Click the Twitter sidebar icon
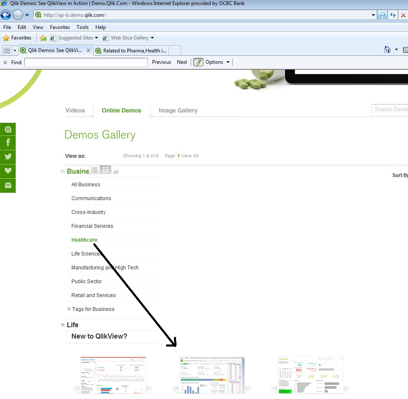Viewport: 408px width, 399px height. click(x=8, y=156)
